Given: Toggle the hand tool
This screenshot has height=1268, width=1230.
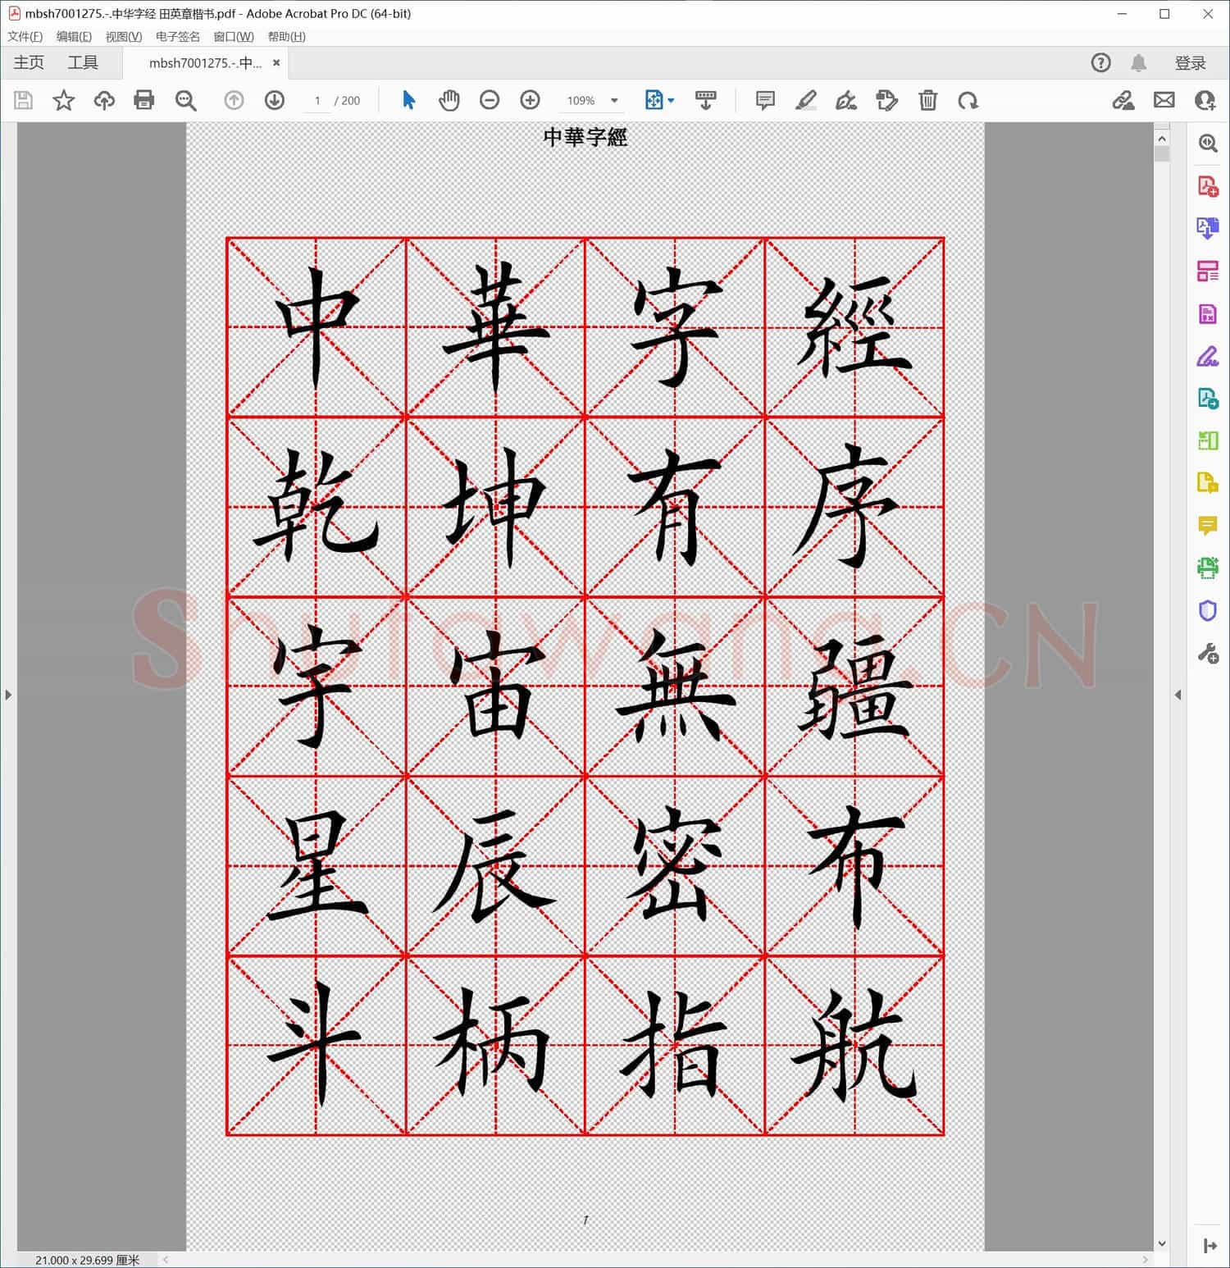Looking at the screenshot, I should coord(449,100).
